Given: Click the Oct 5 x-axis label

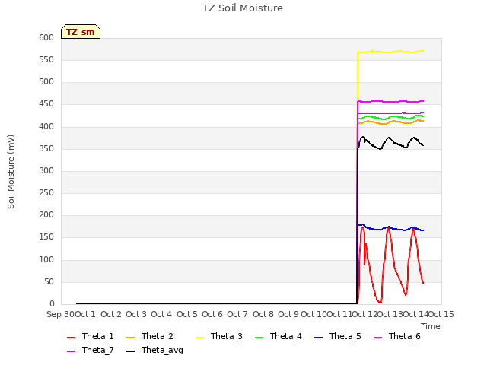Looking at the screenshot, I should [187, 314].
